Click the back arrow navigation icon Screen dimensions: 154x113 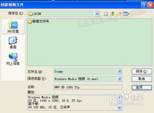click(106, 14)
